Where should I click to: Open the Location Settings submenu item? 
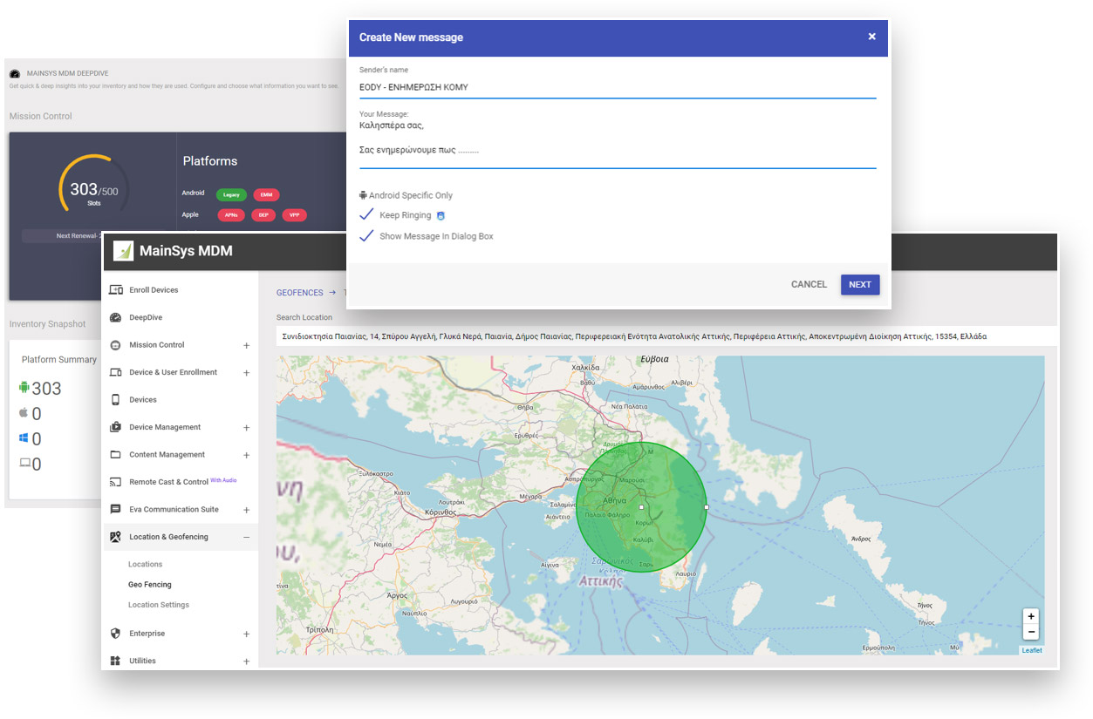159,605
